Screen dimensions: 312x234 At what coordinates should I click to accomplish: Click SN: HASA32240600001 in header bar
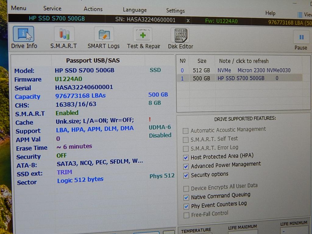coord(145,20)
